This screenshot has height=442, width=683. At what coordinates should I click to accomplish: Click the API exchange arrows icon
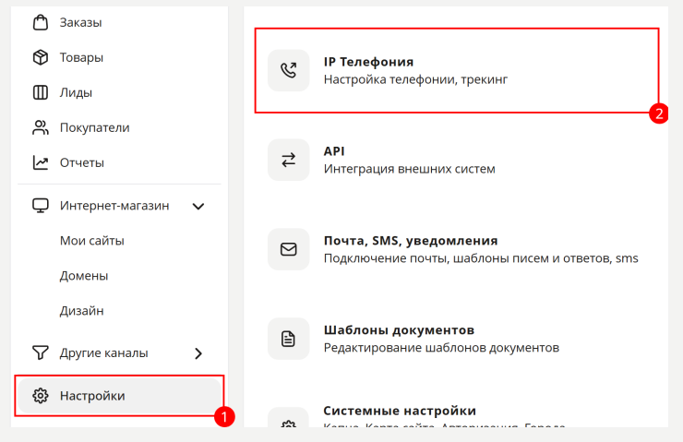(x=288, y=160)
